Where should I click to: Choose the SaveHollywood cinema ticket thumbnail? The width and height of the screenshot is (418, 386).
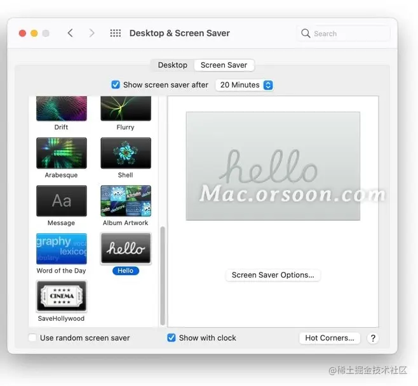[62, 296]
